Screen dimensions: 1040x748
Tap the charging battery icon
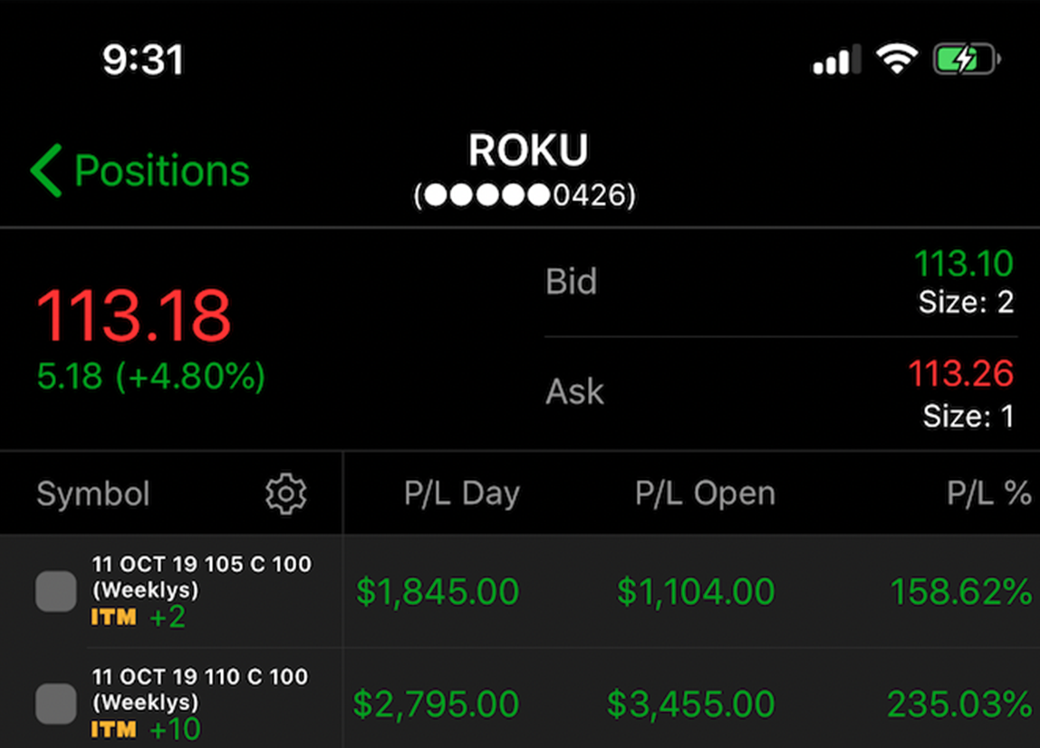[x=967, y=59]
